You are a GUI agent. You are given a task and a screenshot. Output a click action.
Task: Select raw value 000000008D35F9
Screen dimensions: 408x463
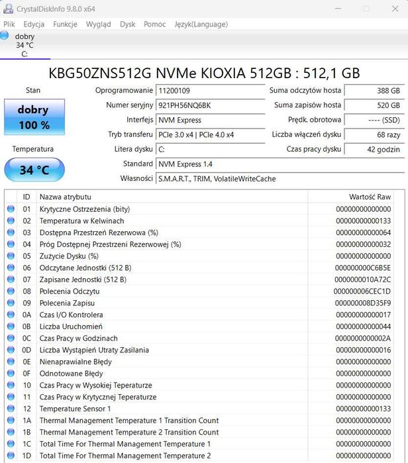click(x=363, y=303)
